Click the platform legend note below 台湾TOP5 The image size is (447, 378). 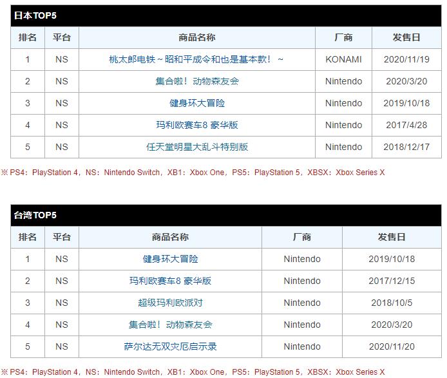[193, 372]
